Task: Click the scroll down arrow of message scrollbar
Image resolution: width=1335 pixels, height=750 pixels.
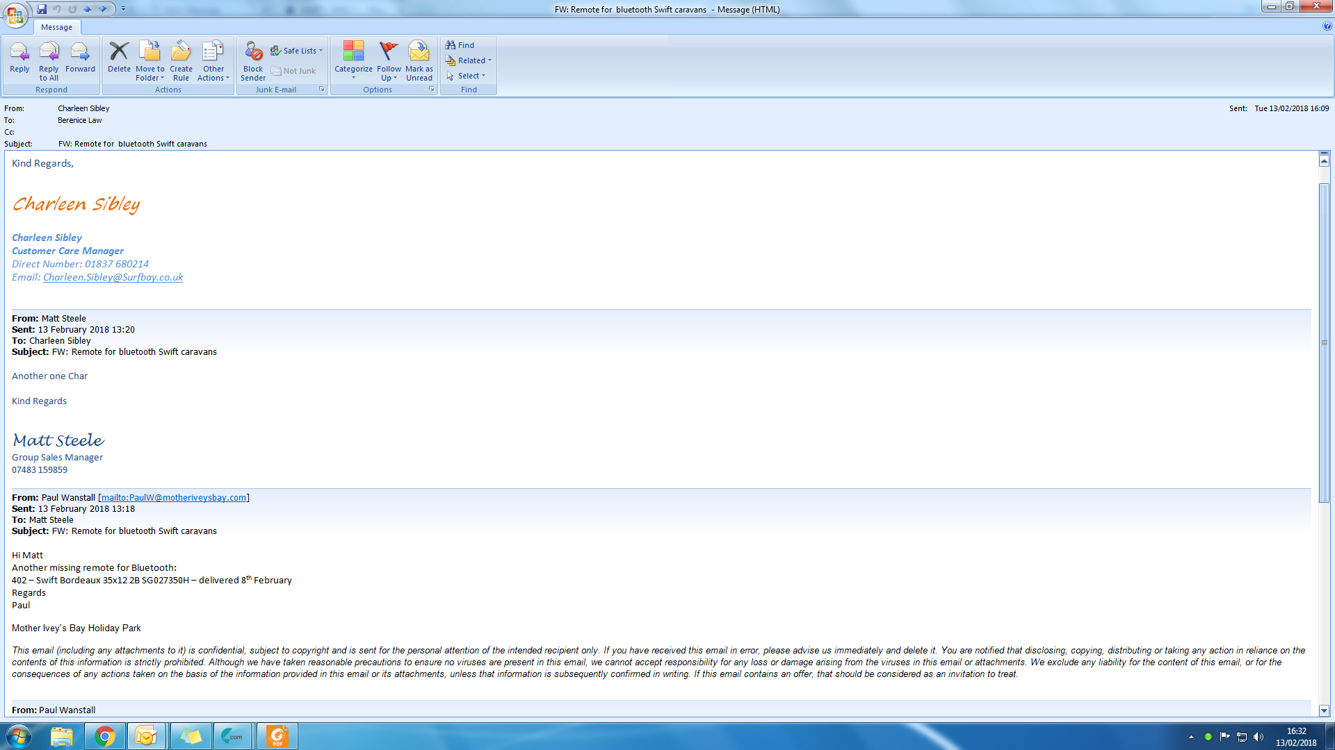Action: tap(1324, 710)
